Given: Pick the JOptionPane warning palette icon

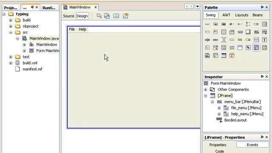Looking at the screenshot, I should click(x=232, y=56).
